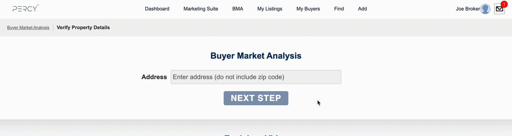
Task: Follow the Buyer Market Analysis breadcrumb link
Action: (x=28, y=28)
